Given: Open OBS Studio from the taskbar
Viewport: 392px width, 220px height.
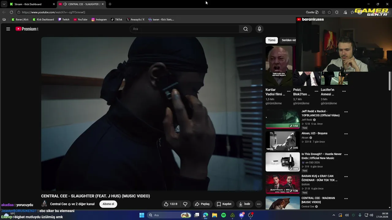Looking at the screenshot, I should [x=251, y=215].
